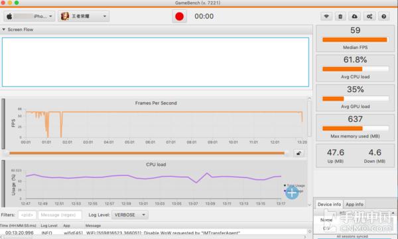Select the Frames Per Second chart handle

(x=3, y=124)
